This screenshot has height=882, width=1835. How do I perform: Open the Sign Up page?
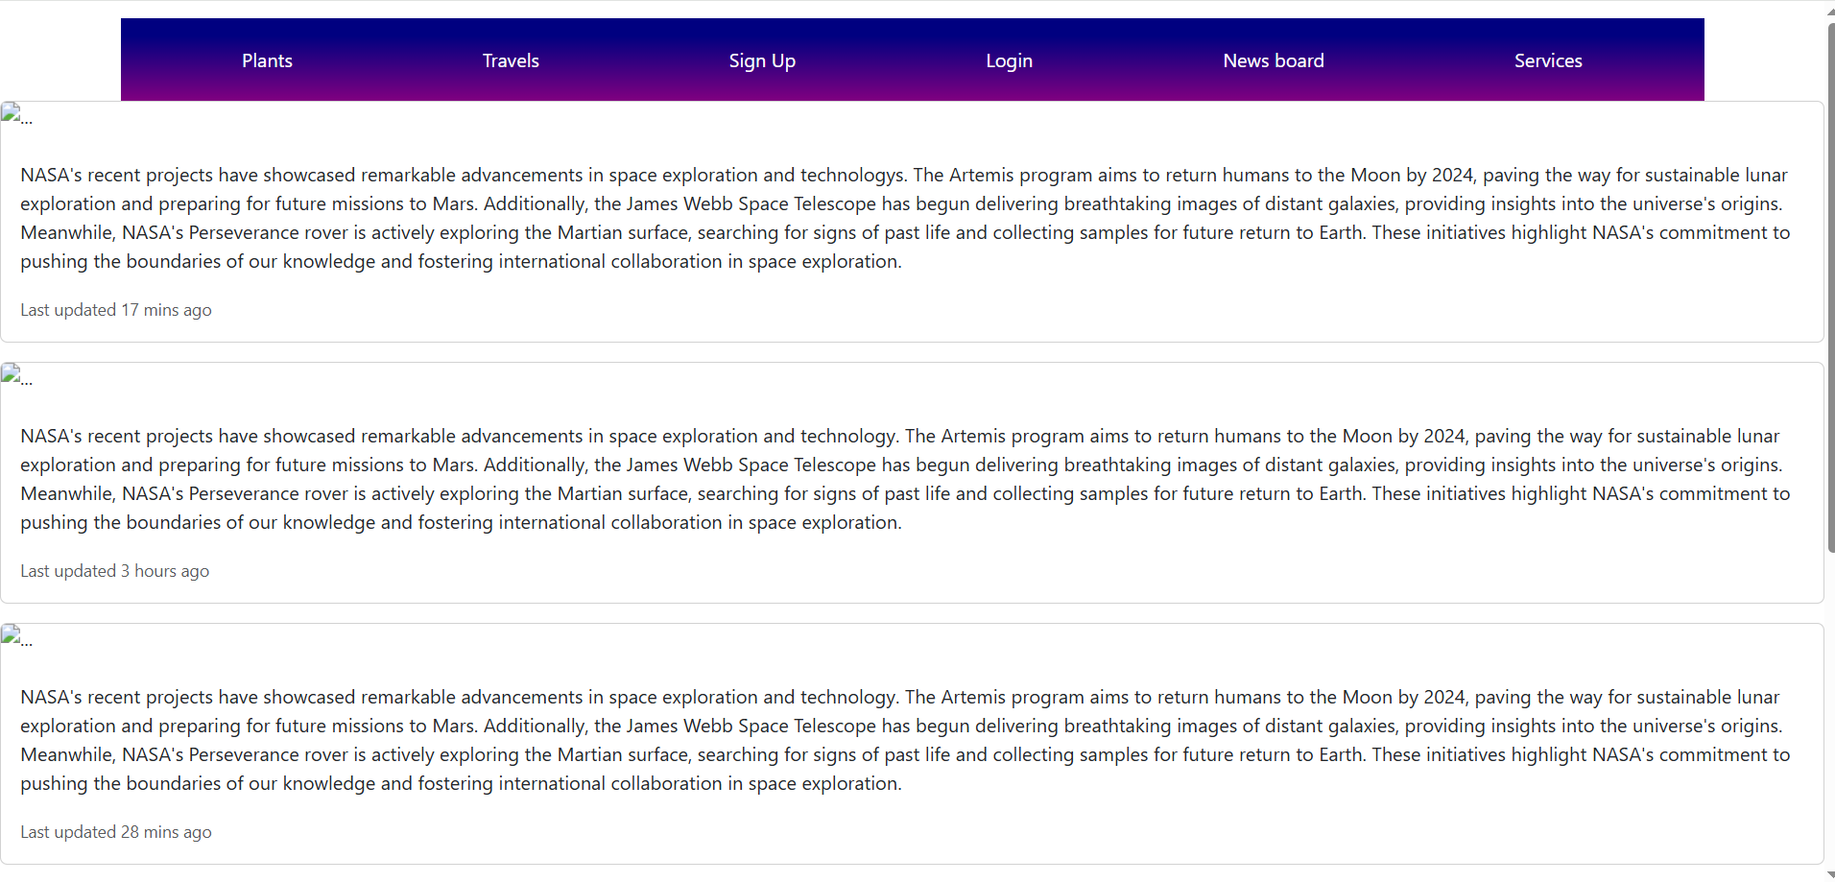(762, 60)
